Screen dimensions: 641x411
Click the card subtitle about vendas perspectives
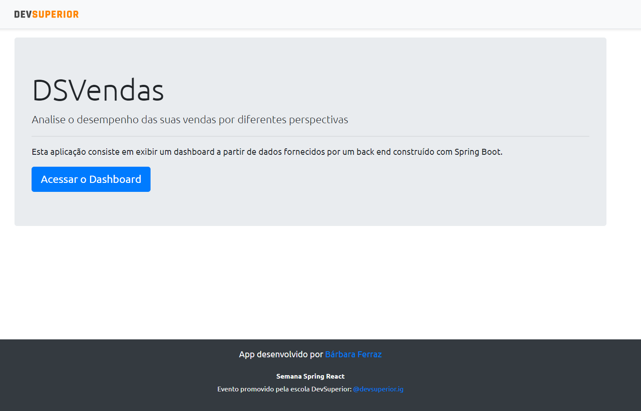click(x=190, y=120)
